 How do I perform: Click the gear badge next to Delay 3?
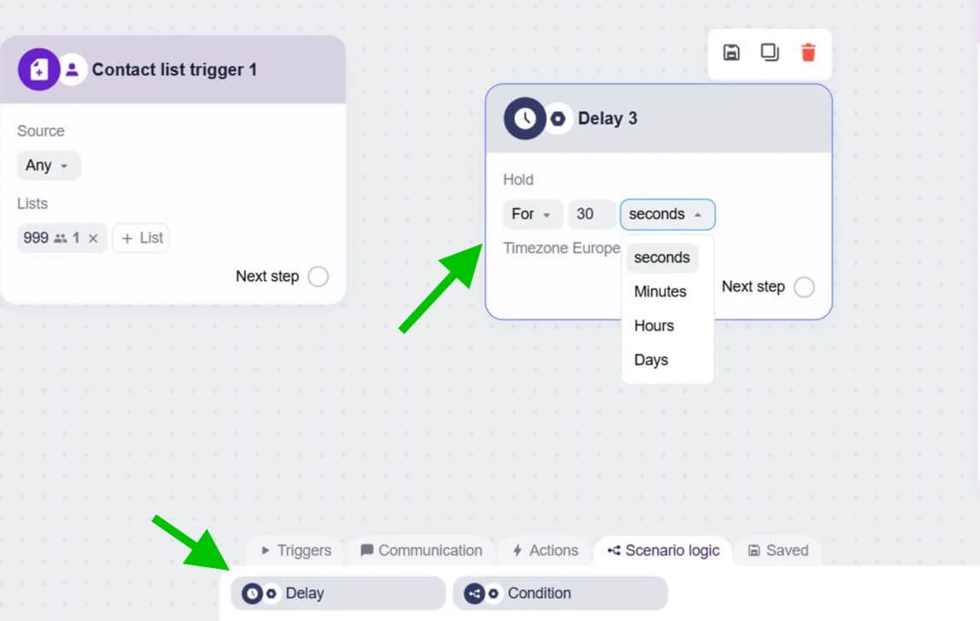point(558,118)
